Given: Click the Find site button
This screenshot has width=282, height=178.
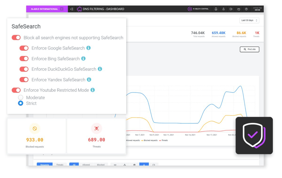Looking at the screenshot, I should (250, 49).
